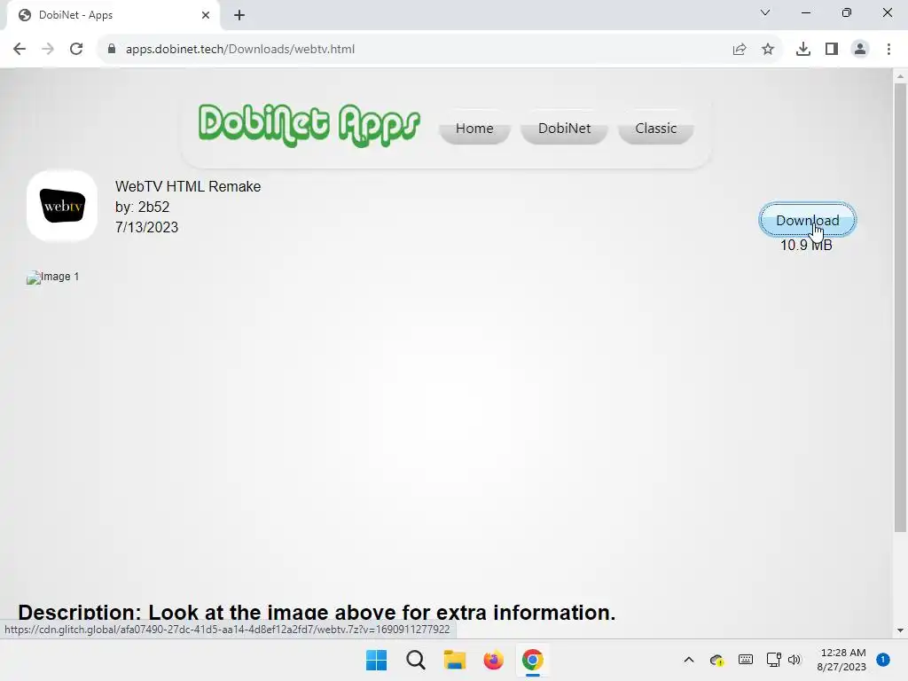Share this page via share icon

point(740,50)
